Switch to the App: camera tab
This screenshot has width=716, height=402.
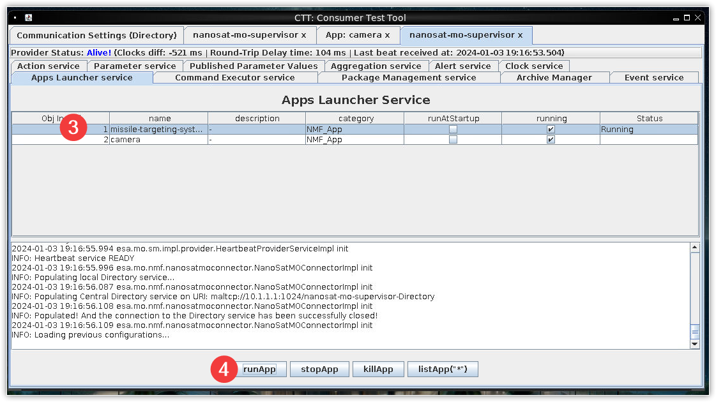click(x=357, y=35)
